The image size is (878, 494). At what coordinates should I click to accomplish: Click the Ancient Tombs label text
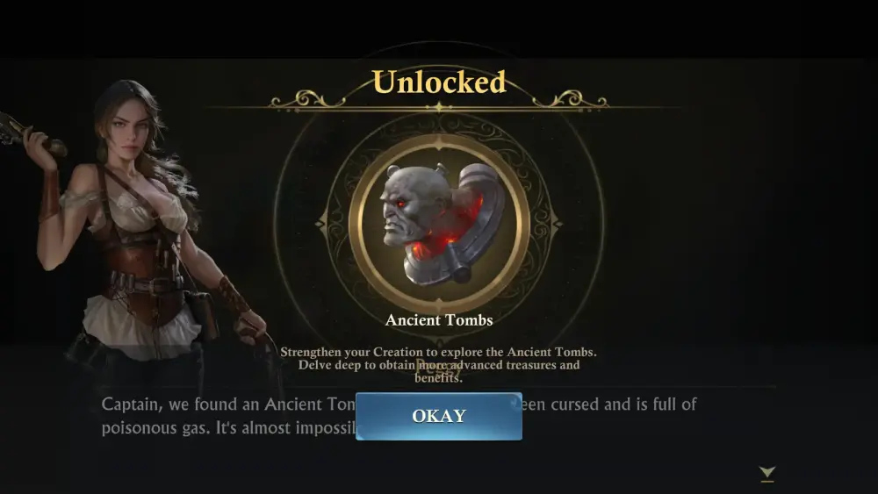coord(439,320)
